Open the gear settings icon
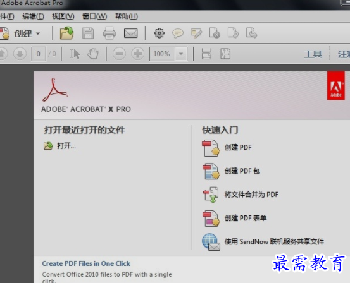 (x=159, y=33)
